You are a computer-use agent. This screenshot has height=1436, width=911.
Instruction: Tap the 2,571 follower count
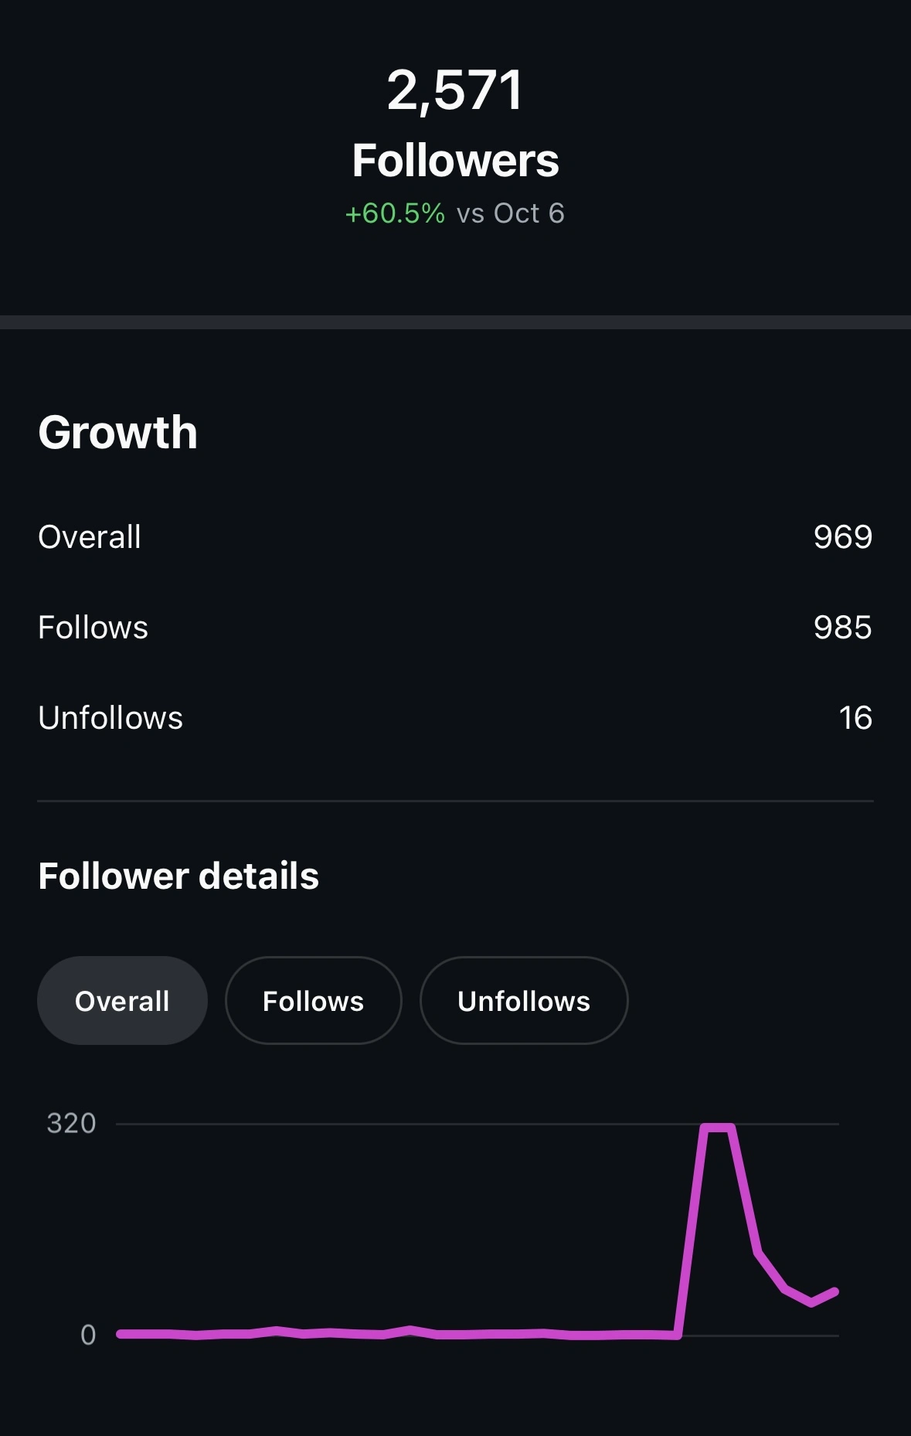coord(455,90)
